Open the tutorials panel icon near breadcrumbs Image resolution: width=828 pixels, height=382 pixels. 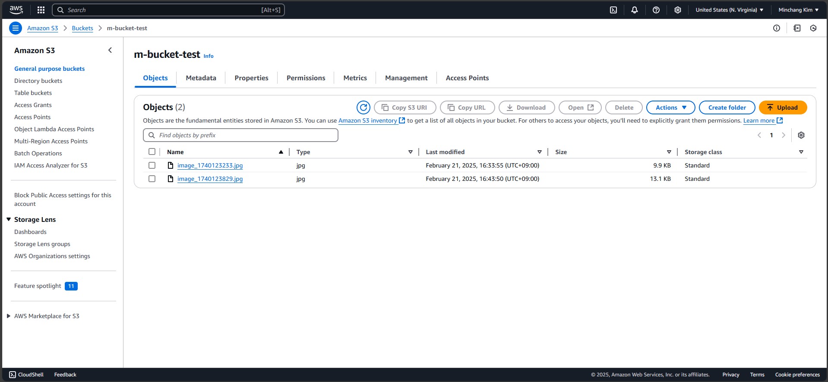797,28
